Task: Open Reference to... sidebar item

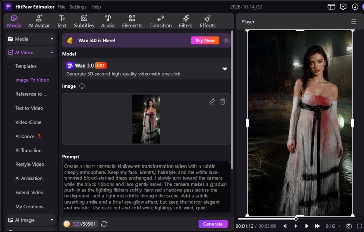Action: (31, 94)
